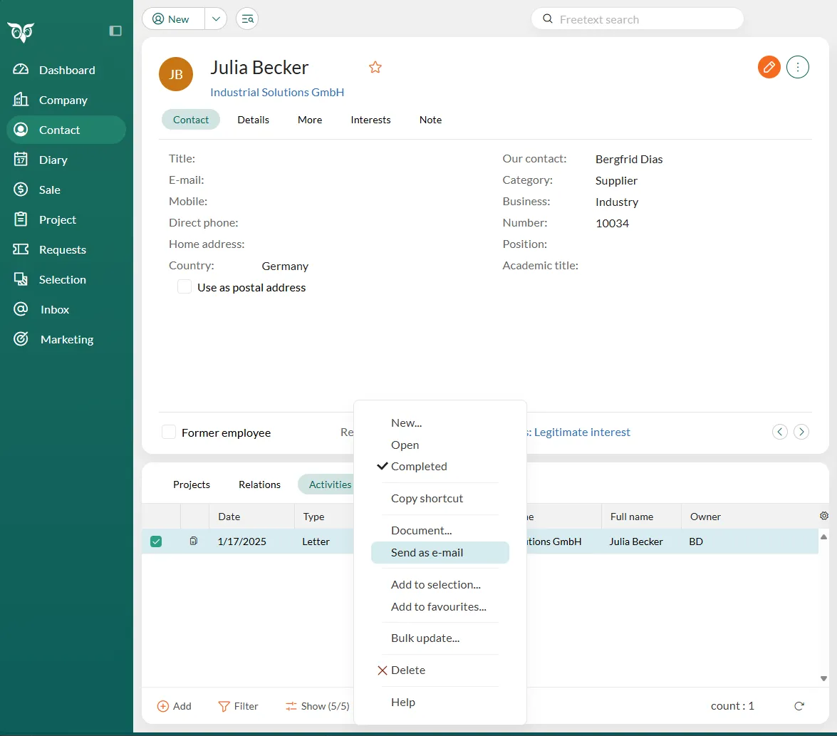Collapse the sidebar navigation panel
This screenshot has width=837, height=736.
click(115, 31)
